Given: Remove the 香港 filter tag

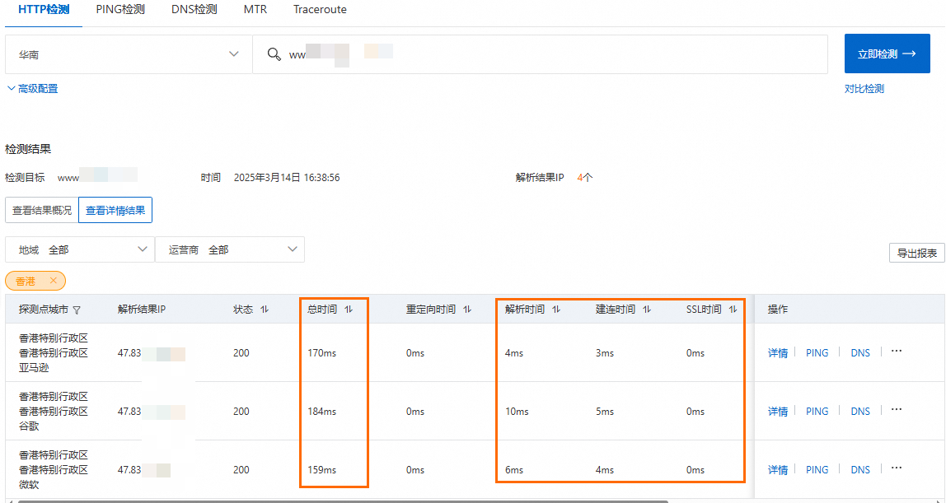Looking at the screenshot, I should click(53, 281).
